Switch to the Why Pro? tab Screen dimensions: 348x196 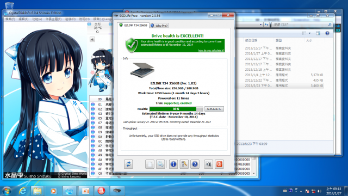coord(159,26)
